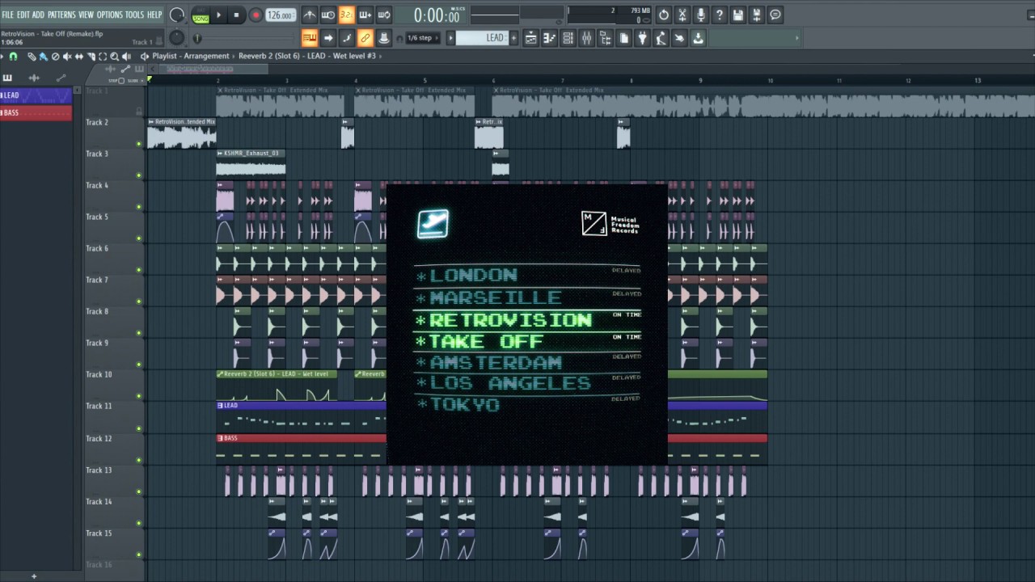
Task: Click the 126.000 tempo field
Action: point(280,15)
